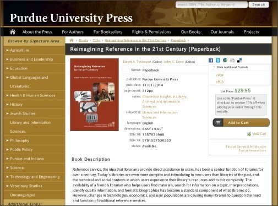Open the Purdue and Indiana category

pyautogui.click(x=27, y=159)
